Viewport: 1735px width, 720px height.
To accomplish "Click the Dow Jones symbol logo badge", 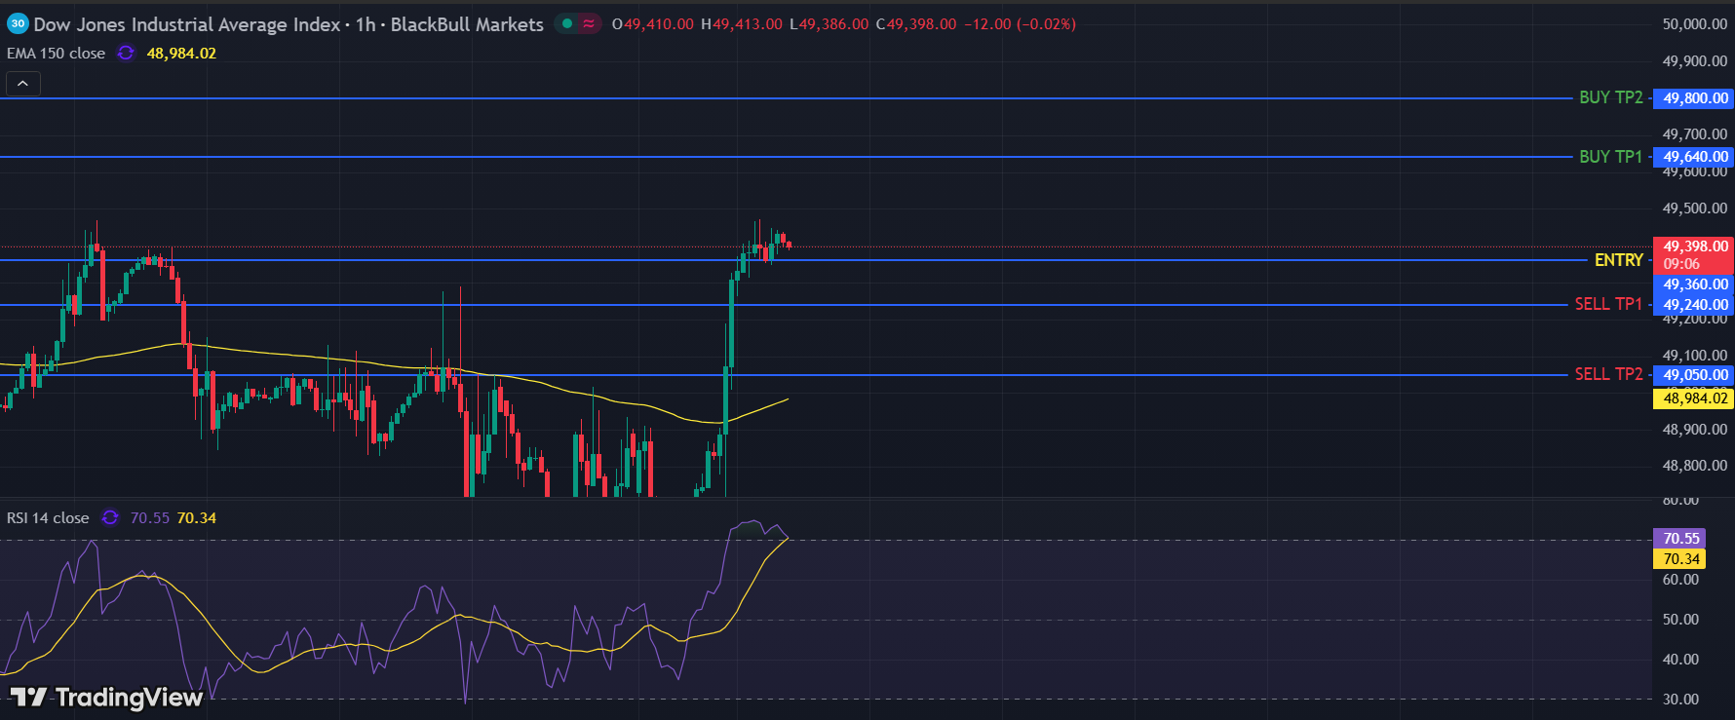I will click(x=18, y=24).
